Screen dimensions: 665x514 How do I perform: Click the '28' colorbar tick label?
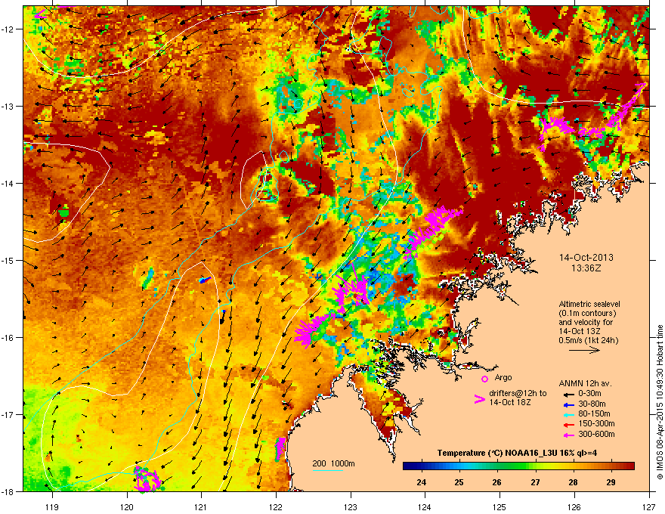[x=573, y=482]
